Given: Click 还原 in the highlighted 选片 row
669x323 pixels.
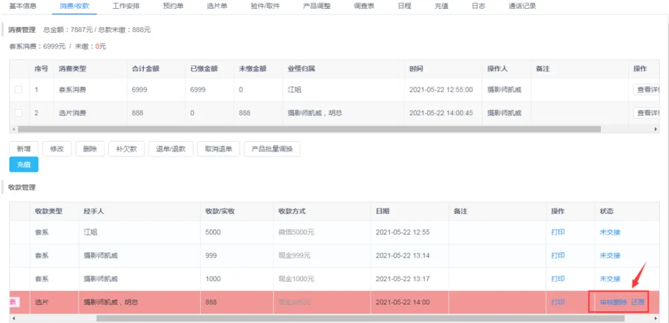Looking at the screenshot, I should (x=638, y=302).
